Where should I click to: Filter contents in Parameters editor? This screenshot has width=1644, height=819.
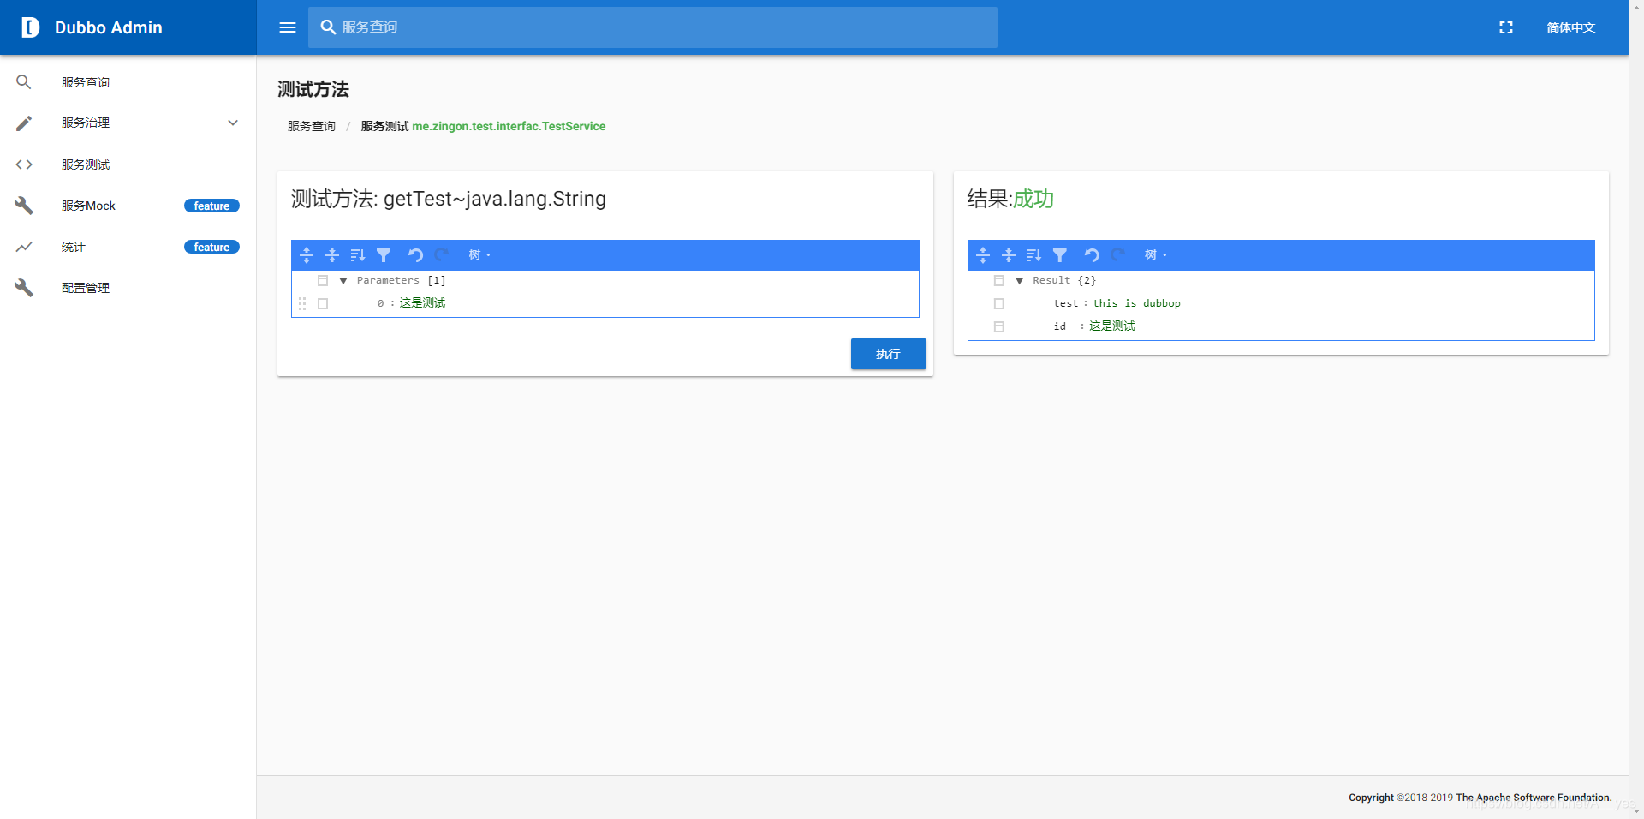(x=384, y=255)
